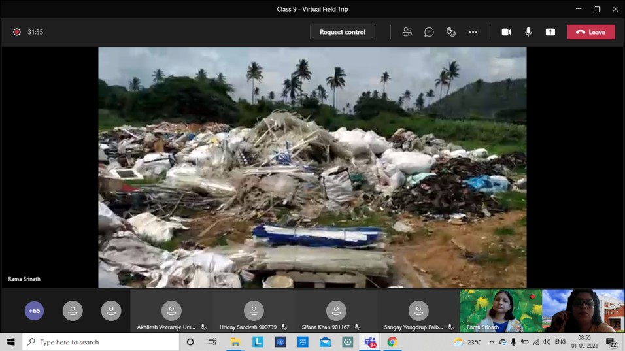Open the system volume control
The image size is (625, 351).
click(x=547, y=342)
